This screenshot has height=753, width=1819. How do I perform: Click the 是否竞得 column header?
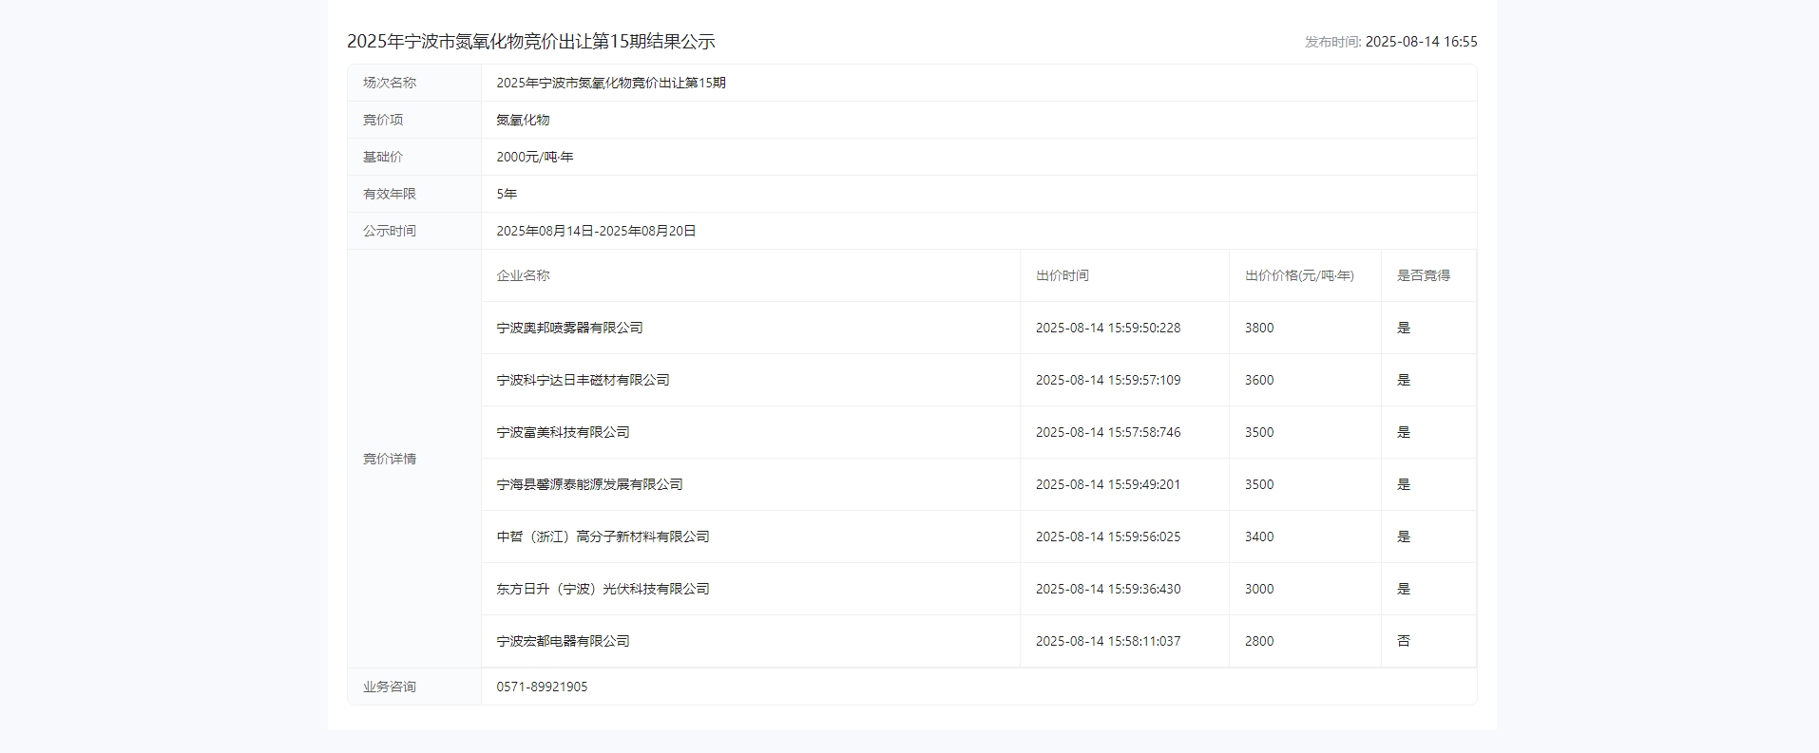tap(1424, 275)
